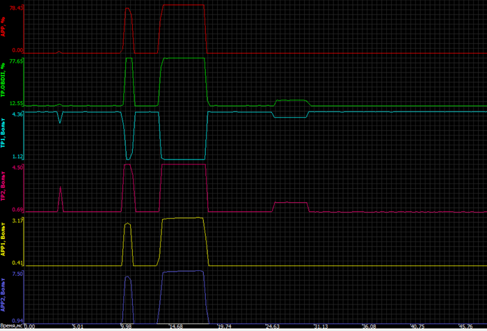The image size is (487, 331).
Task: Click the 0.00 minimum value on the red APP axis
Action: [x=17, y=50]
